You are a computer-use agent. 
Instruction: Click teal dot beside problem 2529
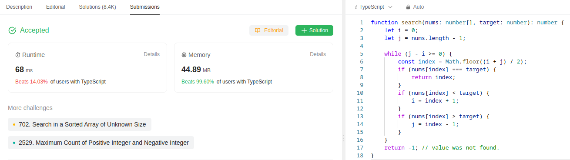pos(14,143)
